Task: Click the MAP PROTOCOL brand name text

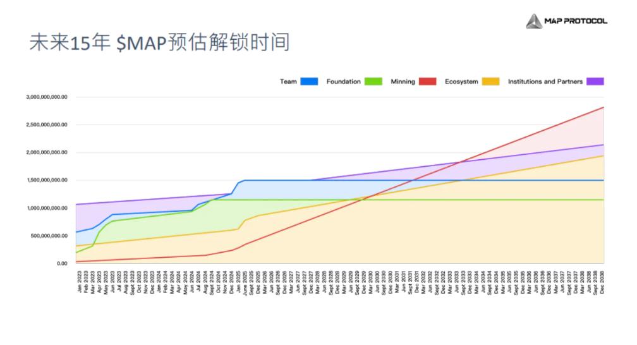Action: click(576, 21)
